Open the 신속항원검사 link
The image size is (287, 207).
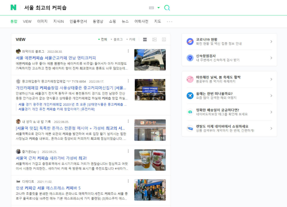click(206, 55)
